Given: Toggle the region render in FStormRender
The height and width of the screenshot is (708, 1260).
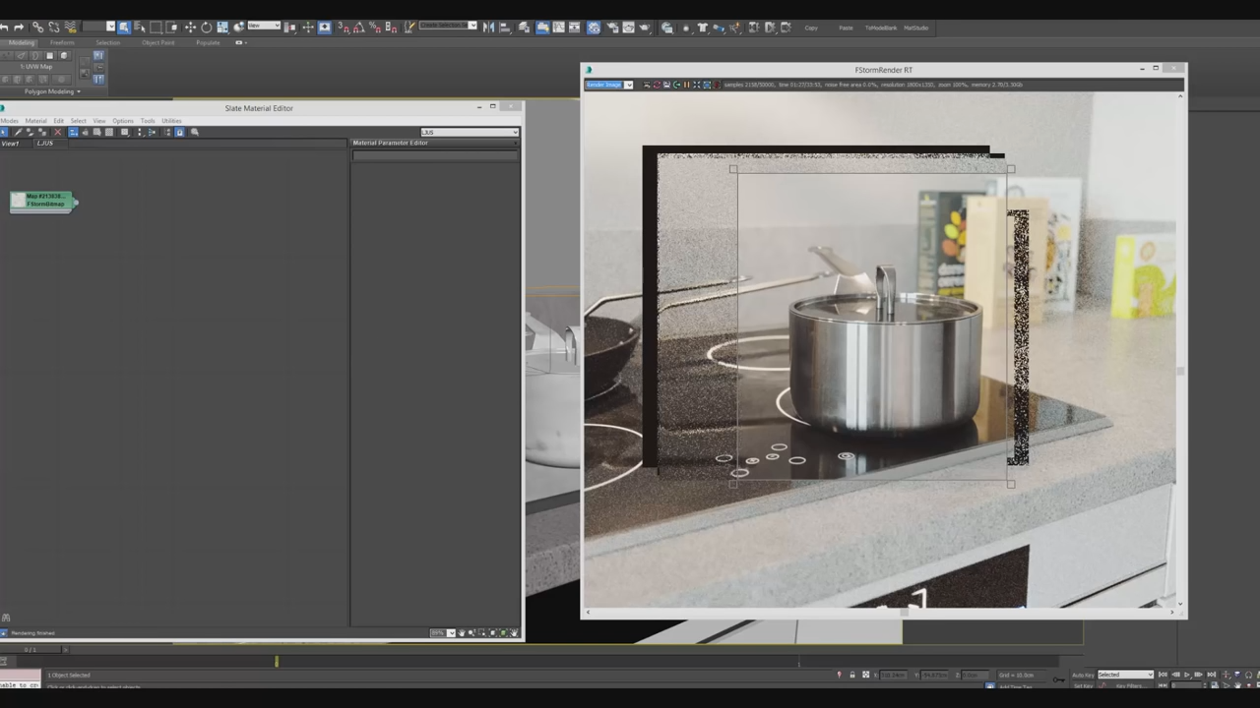Looking at the screenshot, I should pos(706,85).
